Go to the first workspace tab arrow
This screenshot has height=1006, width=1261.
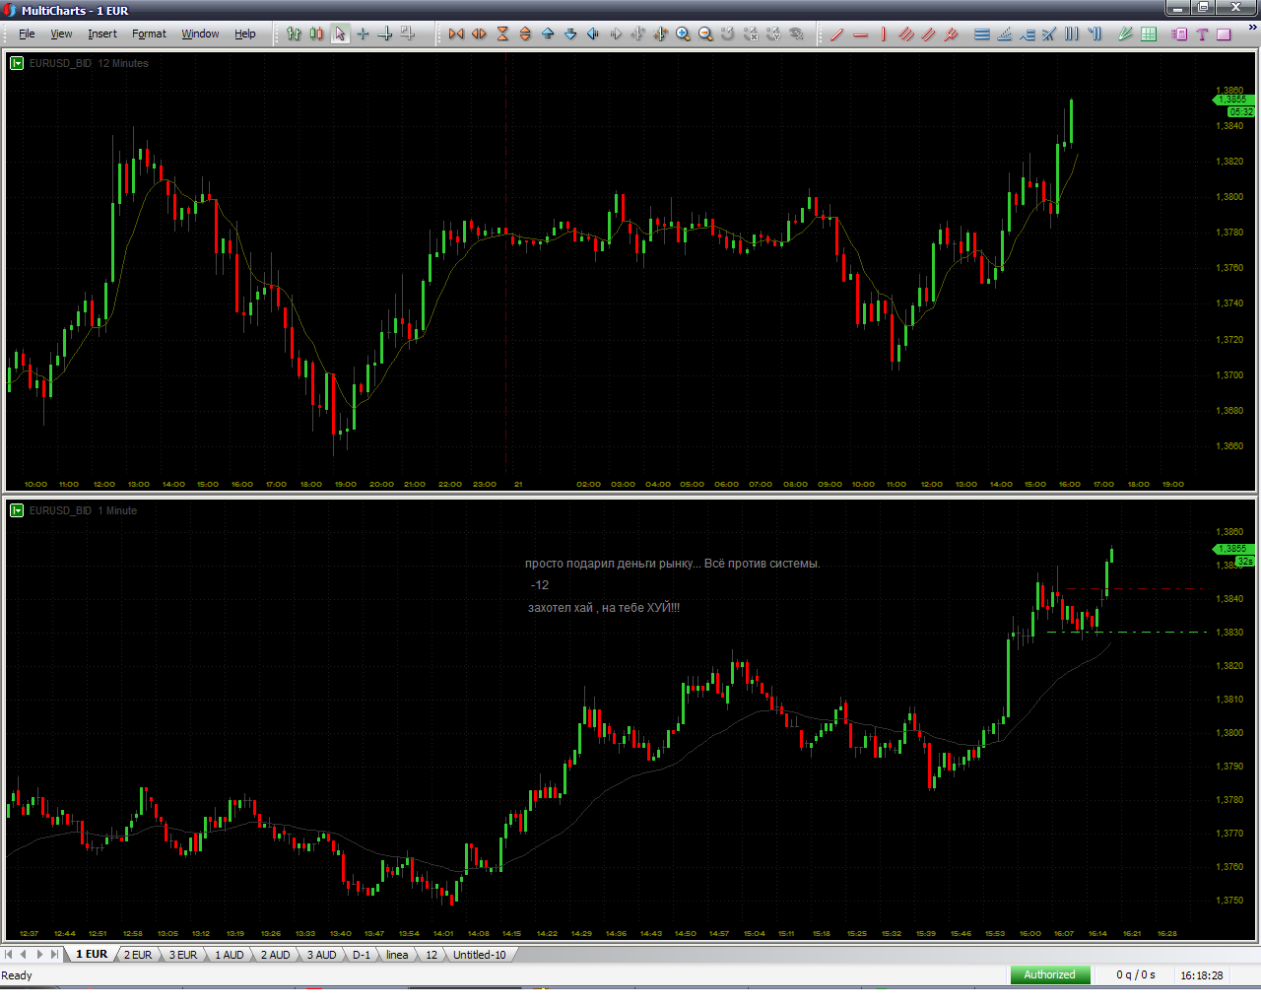9,955
